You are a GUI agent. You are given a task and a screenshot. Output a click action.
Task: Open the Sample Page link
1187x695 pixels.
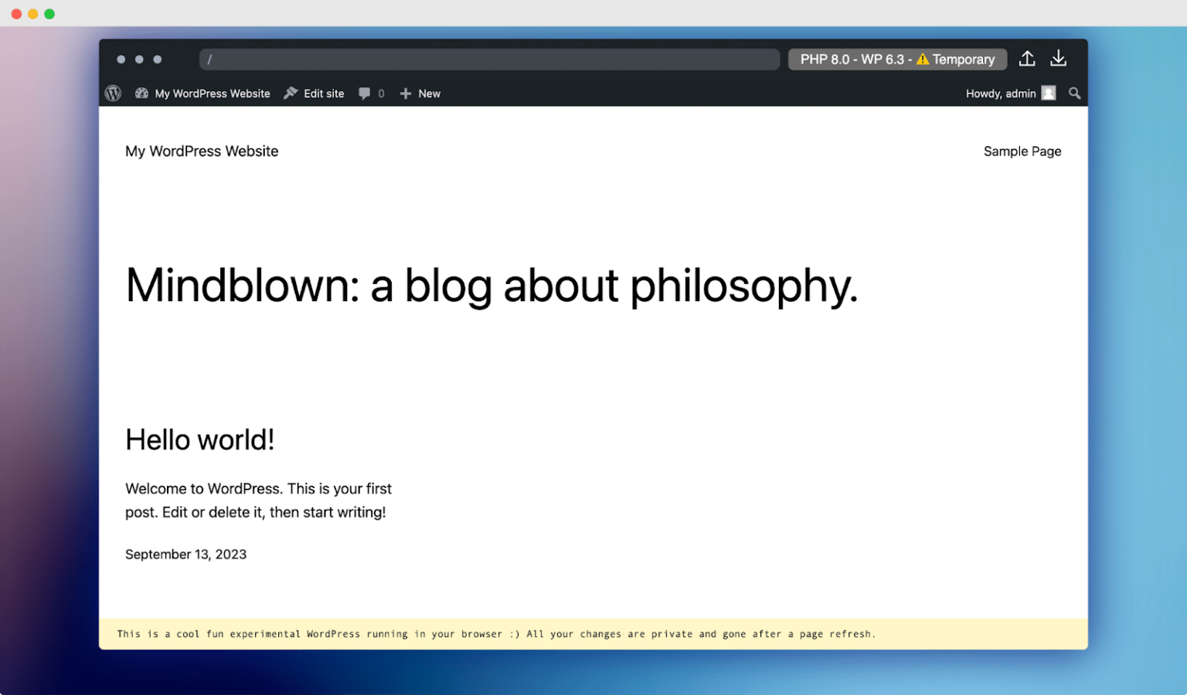(1022, 151)
